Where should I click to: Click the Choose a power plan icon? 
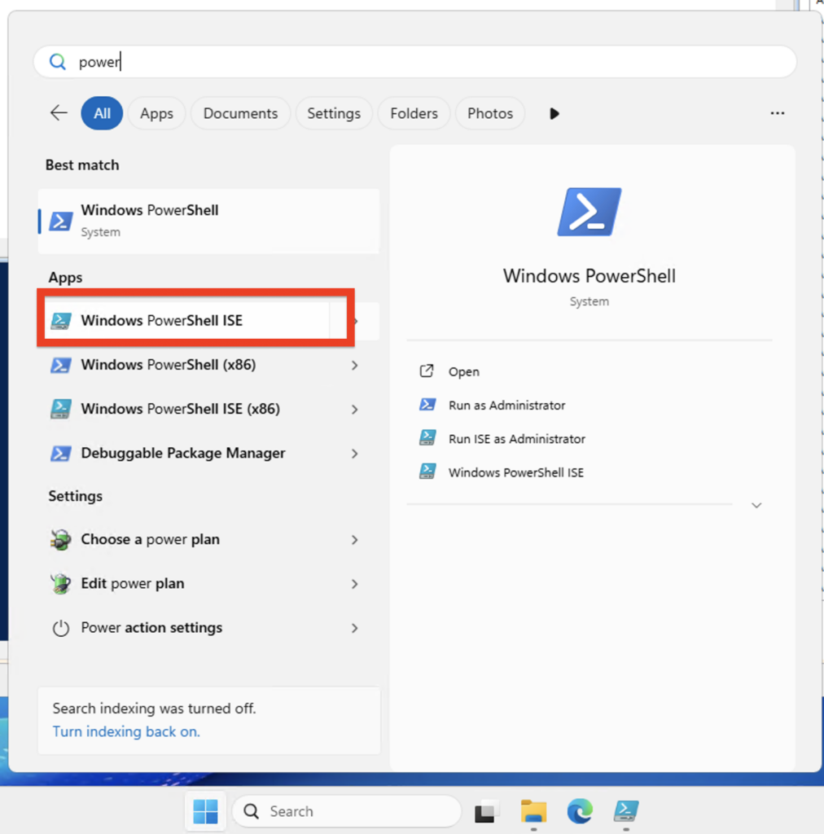(x=60, y=540)
